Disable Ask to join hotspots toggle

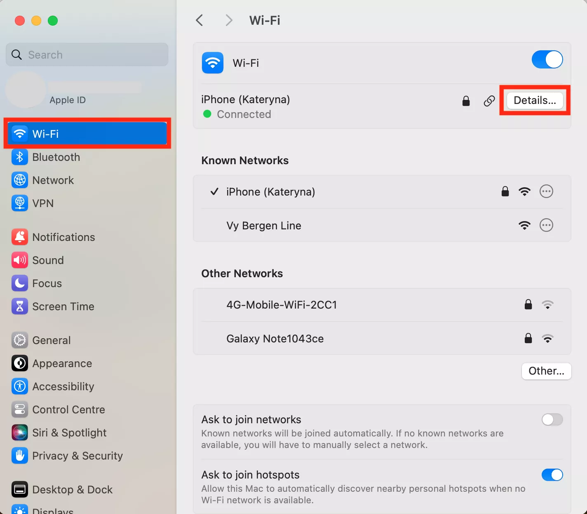[x=552, y=475]
